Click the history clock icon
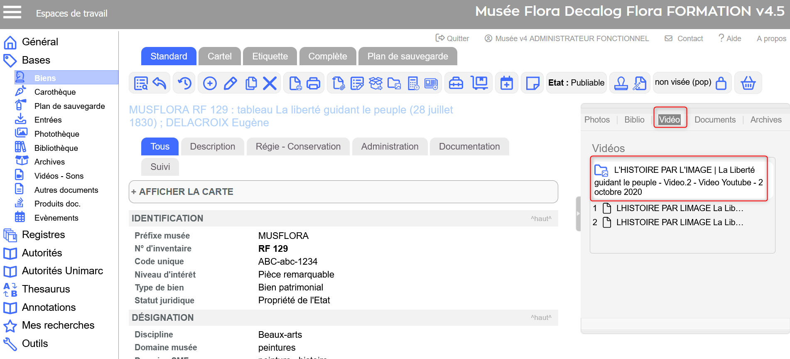 pos(184,84)
